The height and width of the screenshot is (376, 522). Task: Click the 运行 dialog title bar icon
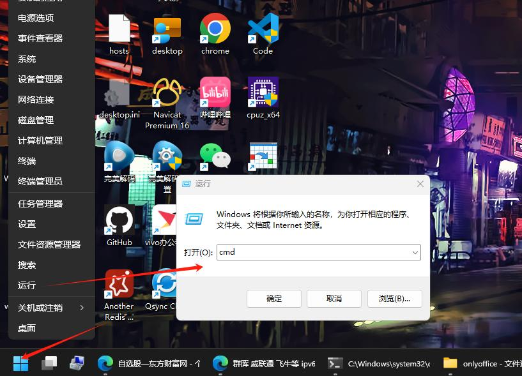(187, 184)
